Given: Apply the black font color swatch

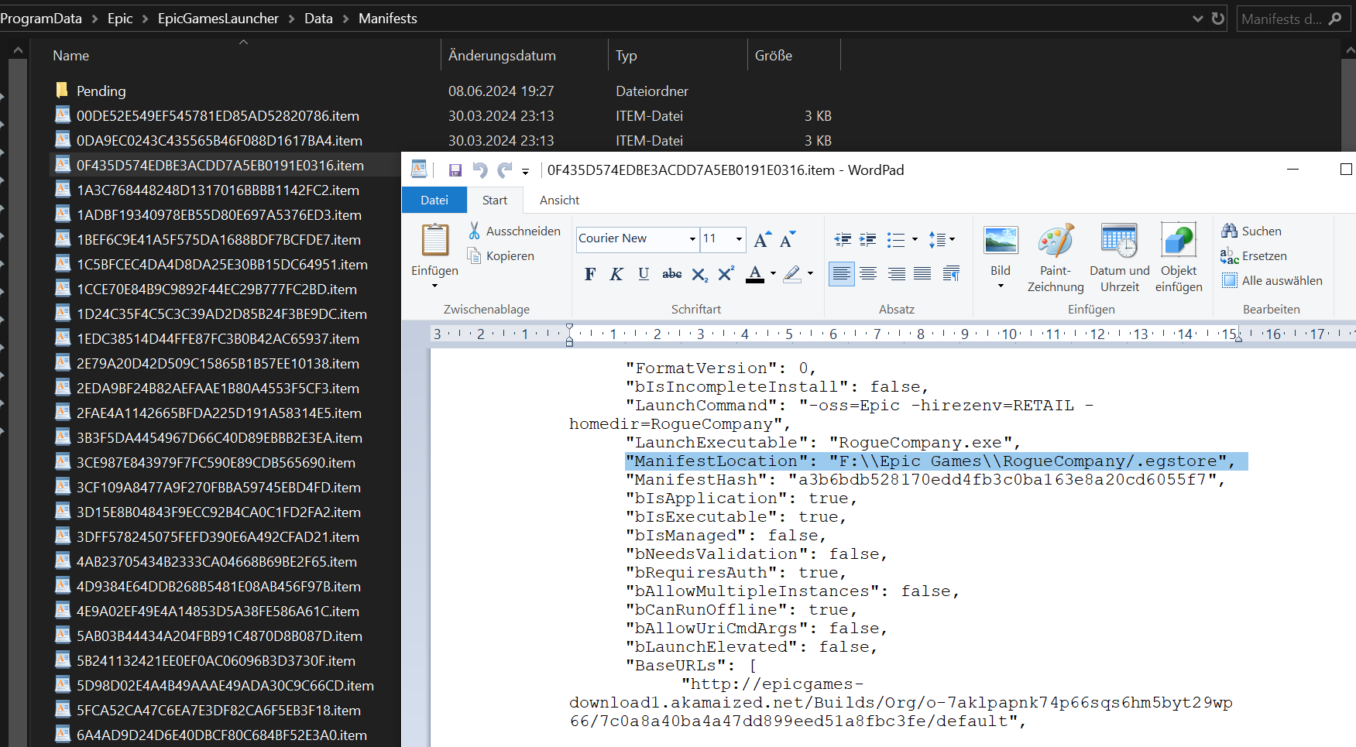Looking at the screenshot, I should [x=755, y=273].
